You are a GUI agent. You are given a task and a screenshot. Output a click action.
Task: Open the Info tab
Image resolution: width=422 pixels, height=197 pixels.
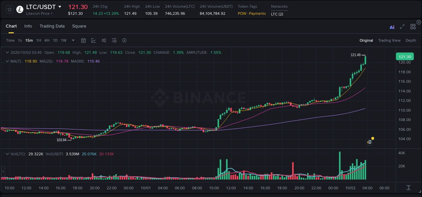point(28,26)
